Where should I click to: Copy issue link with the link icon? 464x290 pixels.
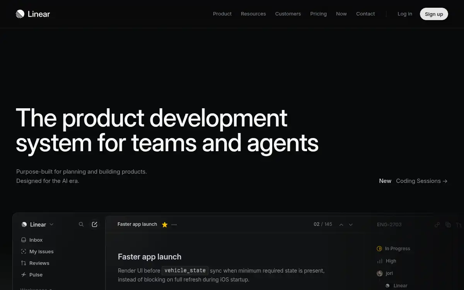pyautogui.click(x=437, y=225)
